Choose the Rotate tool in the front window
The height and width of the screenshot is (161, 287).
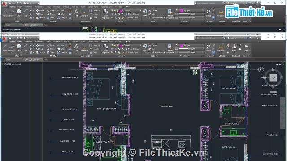(51, 45)
